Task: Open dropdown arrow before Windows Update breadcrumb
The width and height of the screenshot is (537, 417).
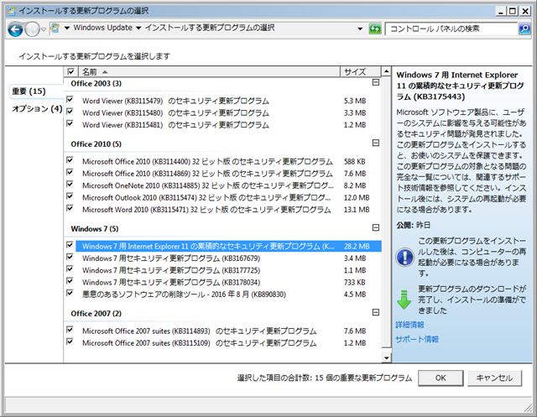Action: pyautogui.click(x=67, y=28)
